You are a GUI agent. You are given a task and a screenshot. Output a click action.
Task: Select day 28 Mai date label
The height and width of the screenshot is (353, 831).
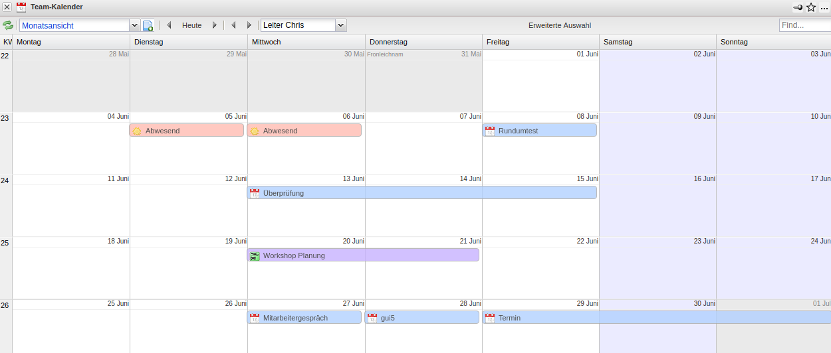(x=118, y=54)
